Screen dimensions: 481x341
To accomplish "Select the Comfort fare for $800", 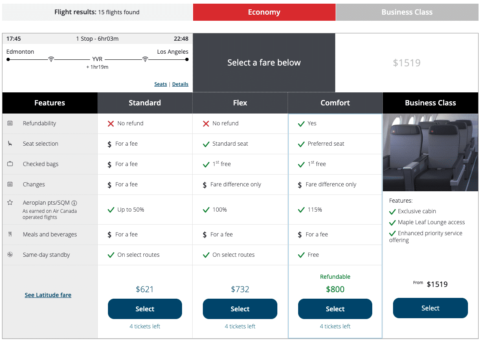I will point(335,309).
